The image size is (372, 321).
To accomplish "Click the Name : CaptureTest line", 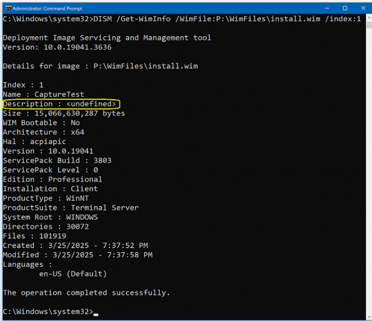I will (x=44, y=94).
